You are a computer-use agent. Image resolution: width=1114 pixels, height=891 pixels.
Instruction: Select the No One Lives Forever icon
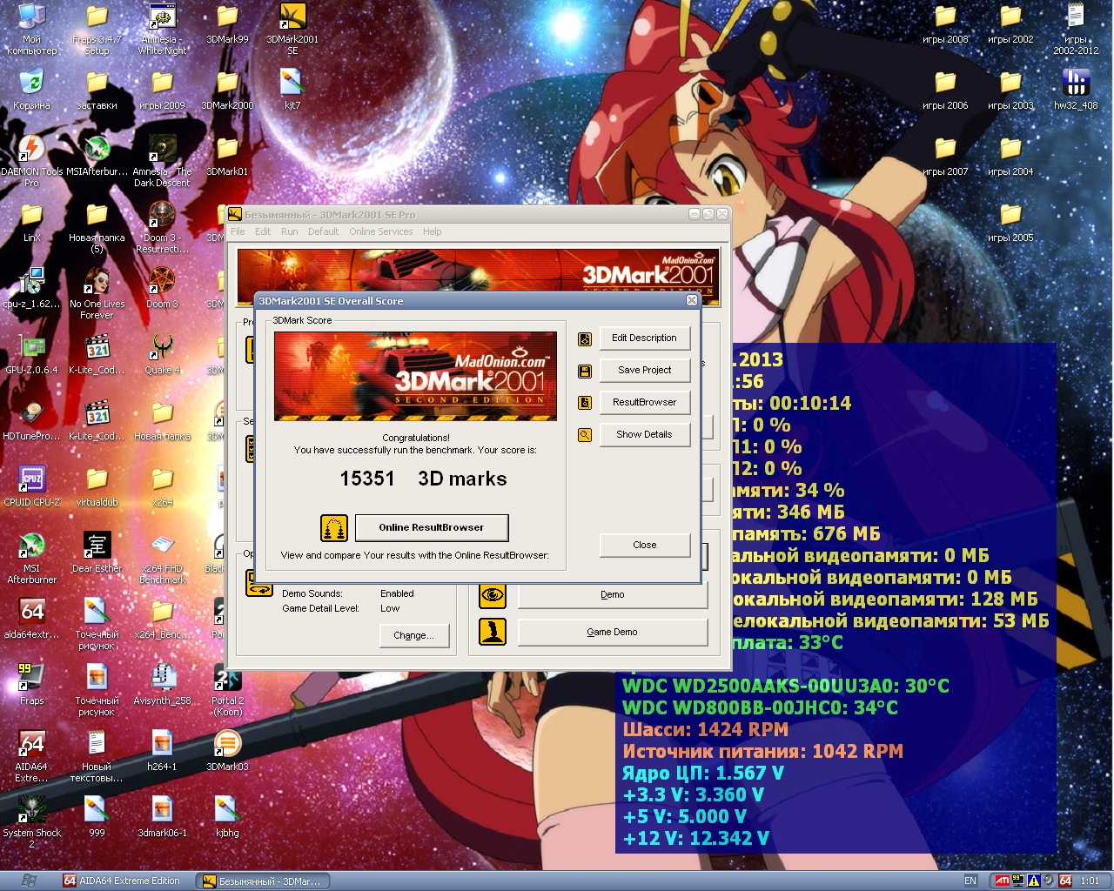click(x=97, y=294)
